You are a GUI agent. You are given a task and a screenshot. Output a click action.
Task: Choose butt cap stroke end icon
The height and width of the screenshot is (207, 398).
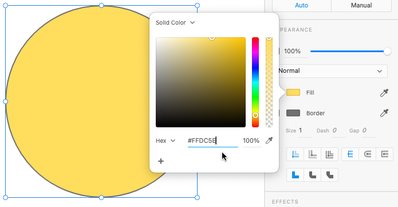350,154
